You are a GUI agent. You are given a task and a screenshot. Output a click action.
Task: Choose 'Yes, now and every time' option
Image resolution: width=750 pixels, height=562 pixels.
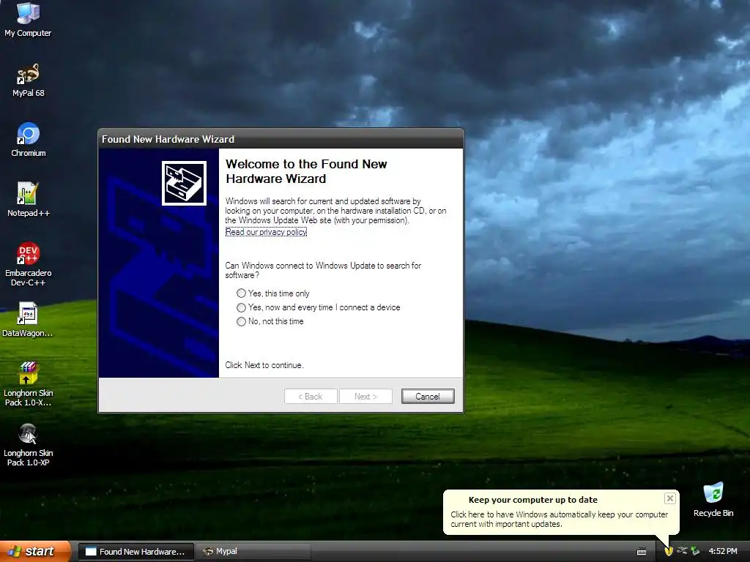[x=319, y=307]
